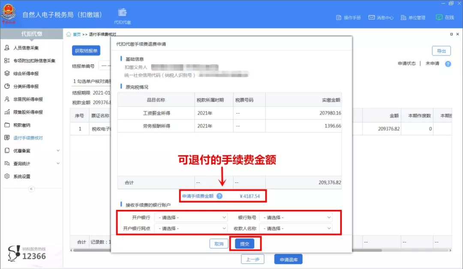463x269 pixels.
Task: Open 税款缴纳 from the sidebar
Action: [25, 125]
